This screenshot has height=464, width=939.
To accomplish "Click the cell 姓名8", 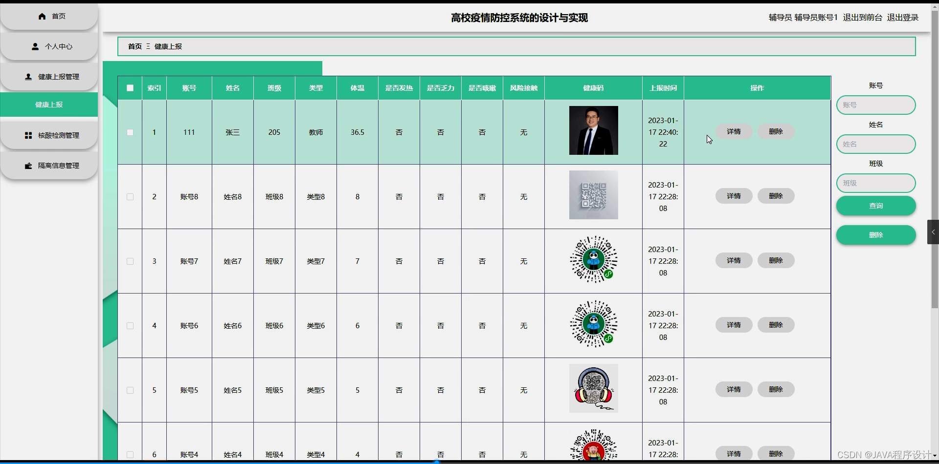I will coord(233,197).
